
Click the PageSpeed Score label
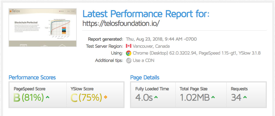pyautogui.click(x=29, y=89)
